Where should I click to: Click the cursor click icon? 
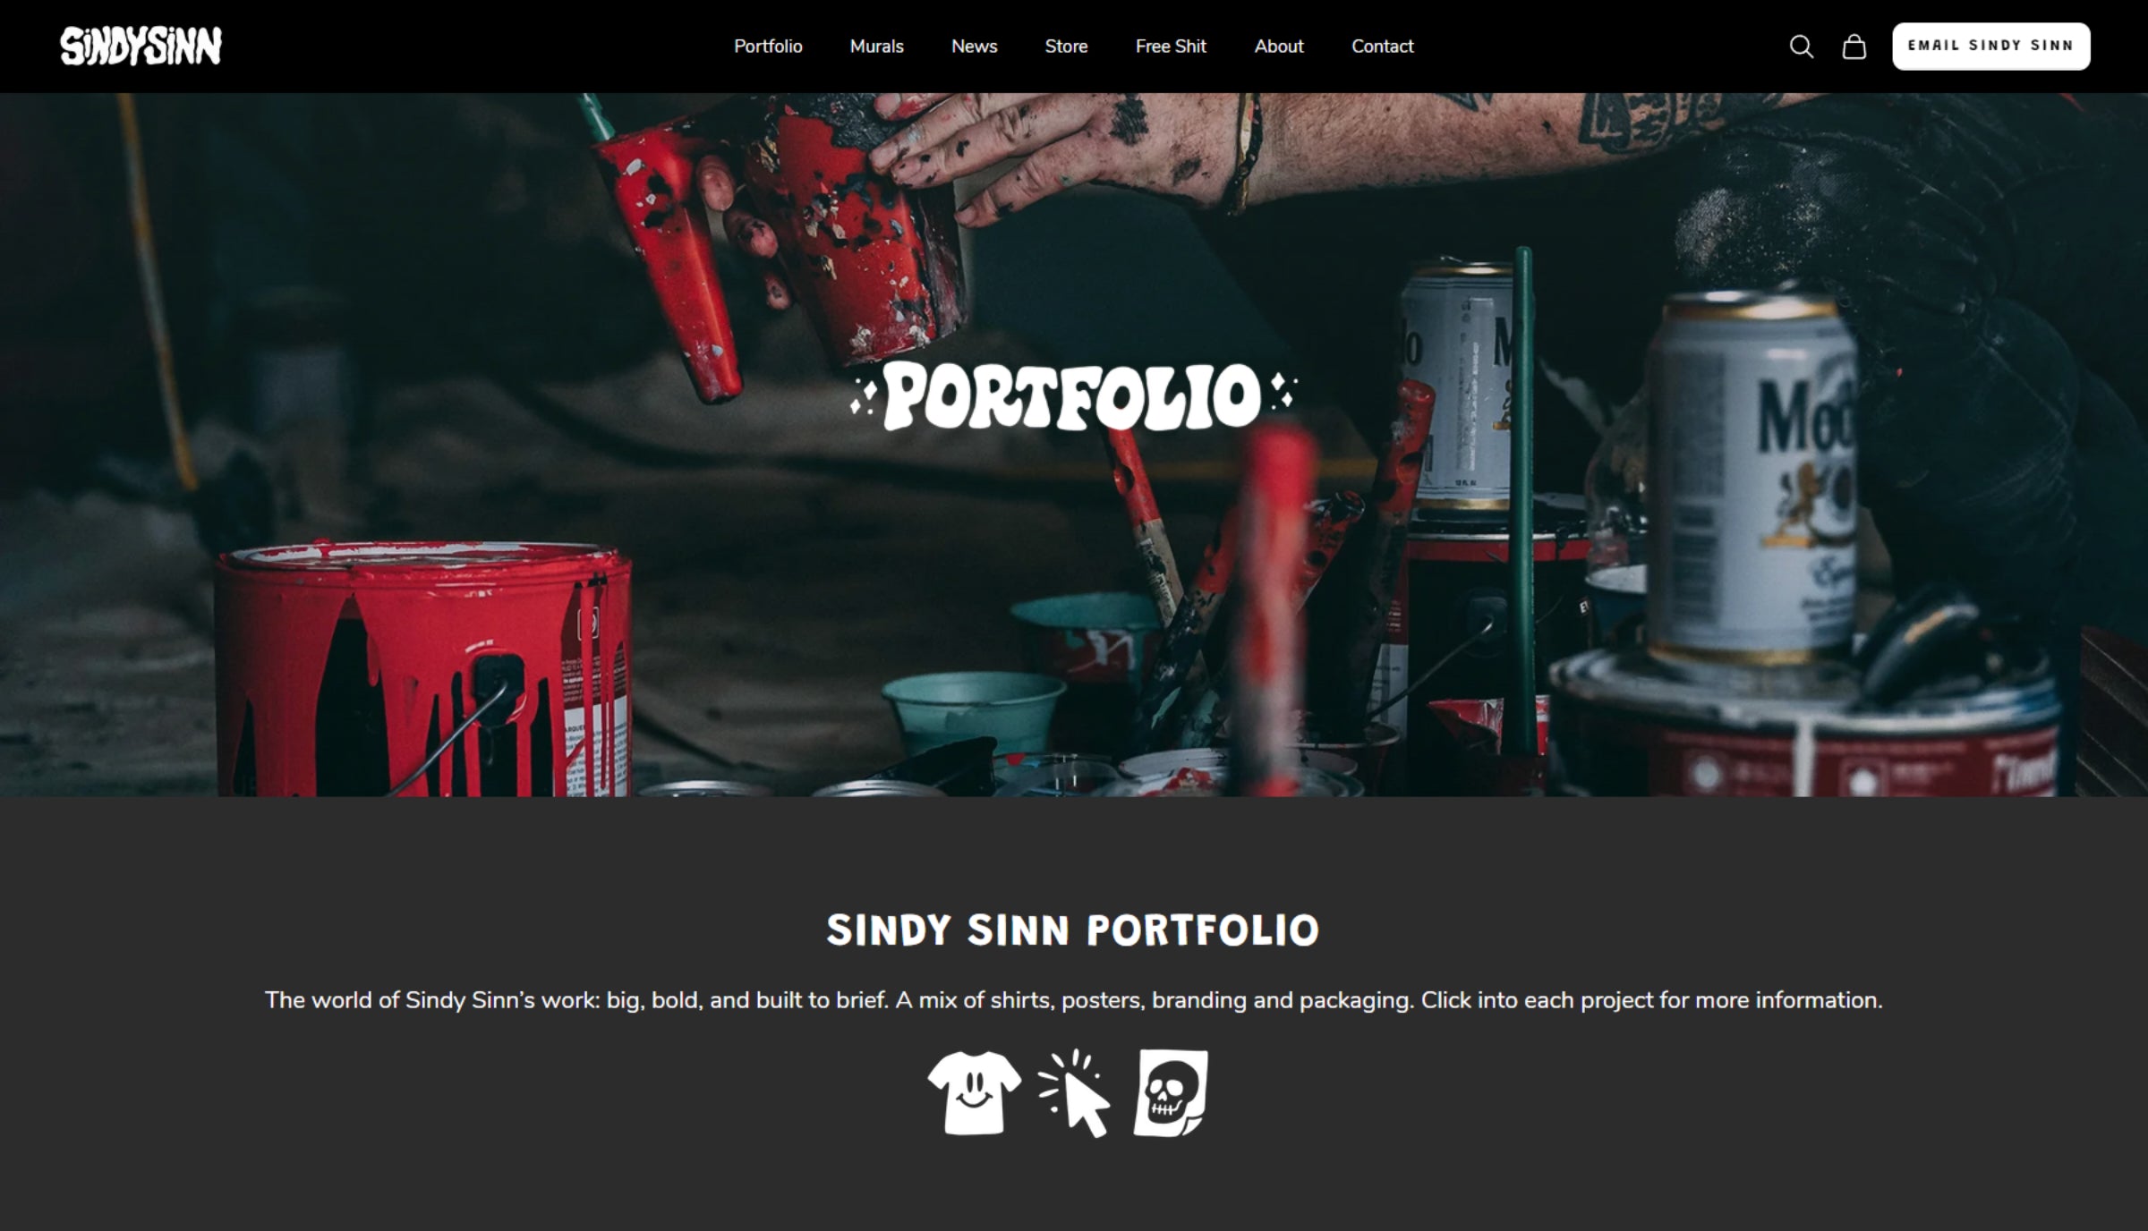(x=1075, y=1093)
